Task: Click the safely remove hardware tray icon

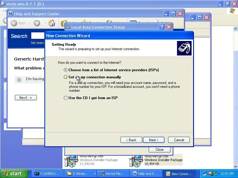Action: pyautogui.click(x=216, y=174)
